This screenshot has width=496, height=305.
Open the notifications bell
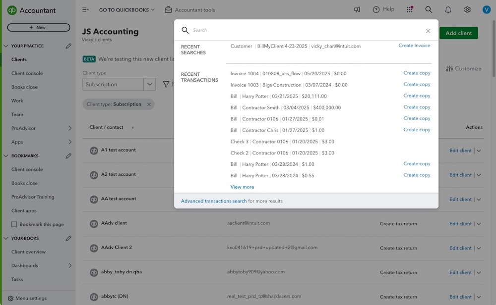[447, 8]
